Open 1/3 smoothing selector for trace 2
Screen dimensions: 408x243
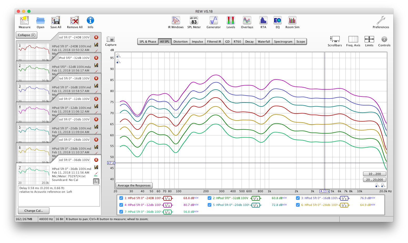(x=256, y=198)
